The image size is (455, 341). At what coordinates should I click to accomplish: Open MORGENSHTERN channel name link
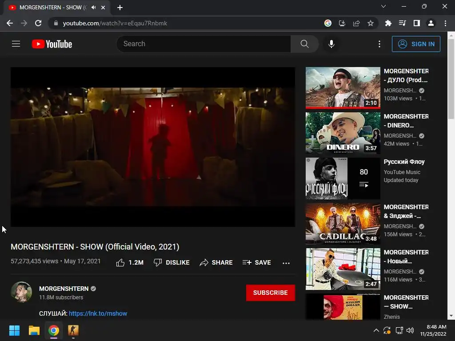click(x=64, y=289)
